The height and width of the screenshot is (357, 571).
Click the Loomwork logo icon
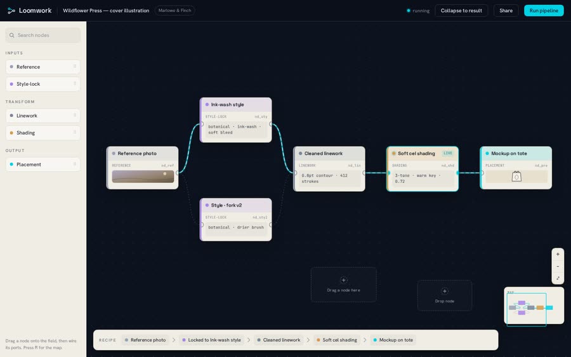pos(11,11)
